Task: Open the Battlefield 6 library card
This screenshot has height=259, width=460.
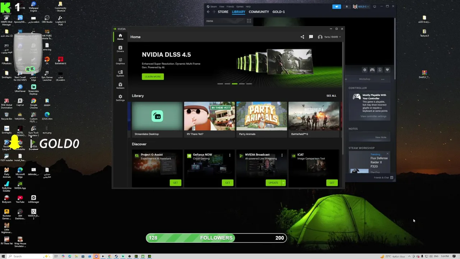Action: [x=314, y=119]
